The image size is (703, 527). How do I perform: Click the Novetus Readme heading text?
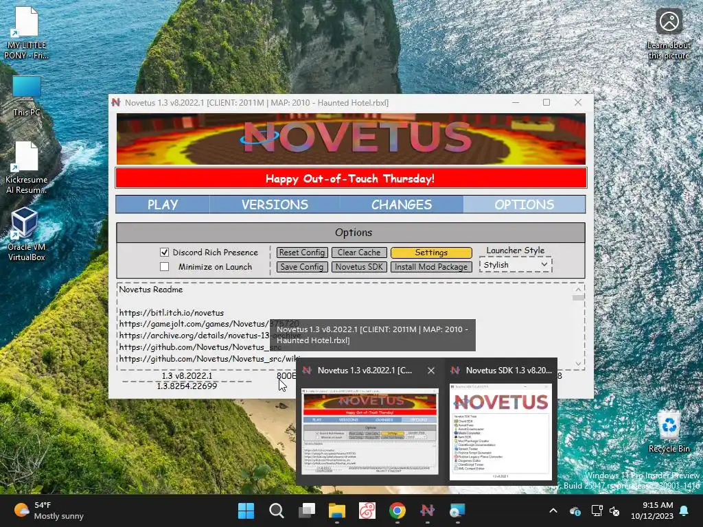151,290
